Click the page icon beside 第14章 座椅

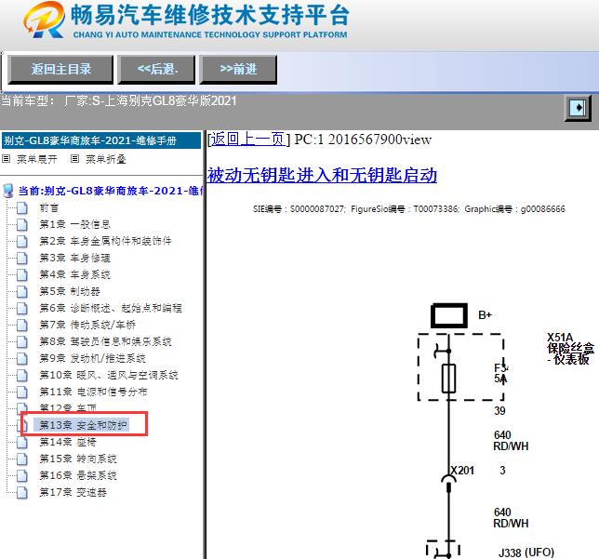coord(22,442)
